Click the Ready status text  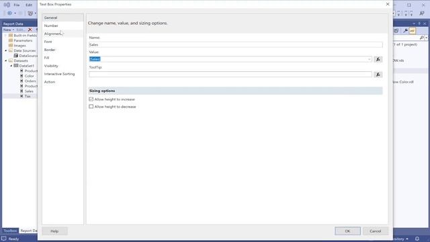click(x=13, y=239)
